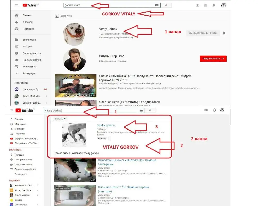Open Виталий Горшков channel title
This screenshot has height=206, width=258.
(111, 56)
